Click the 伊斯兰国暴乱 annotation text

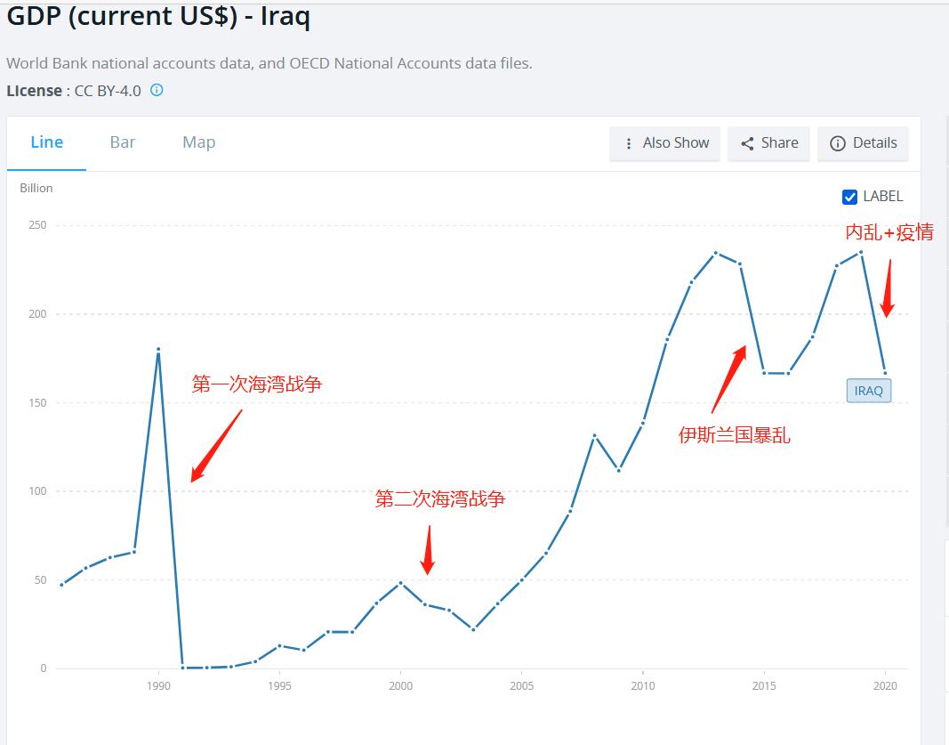[x=734, y=435]
